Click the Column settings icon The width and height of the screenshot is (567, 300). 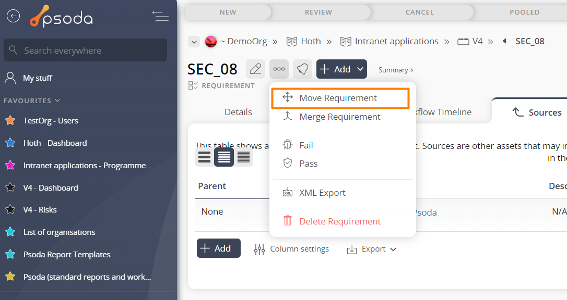[x=259, y=249]
